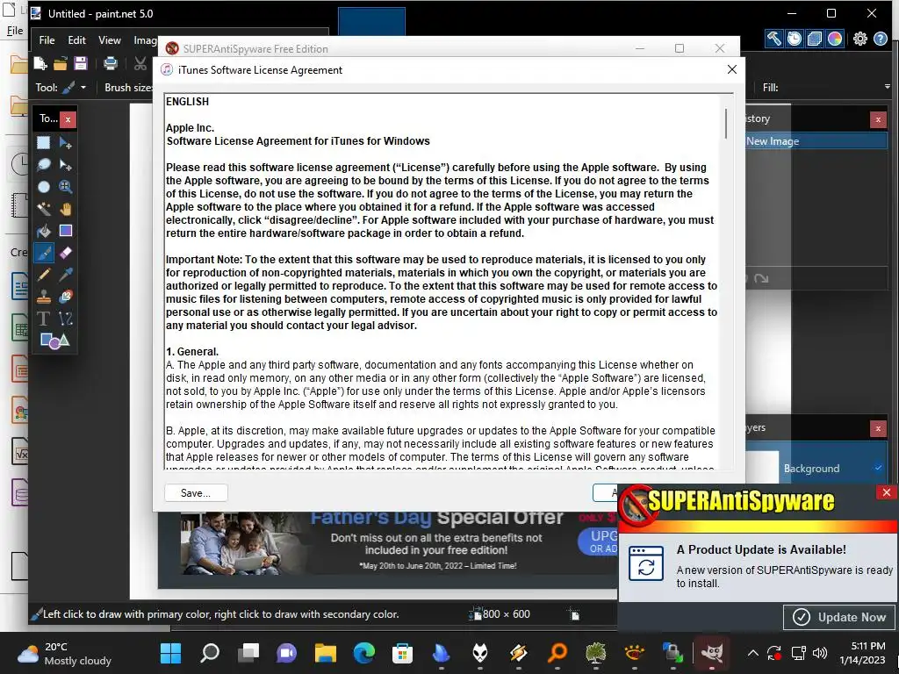
Task: Toggle the History window clock button
Action: tap(794, 39)
